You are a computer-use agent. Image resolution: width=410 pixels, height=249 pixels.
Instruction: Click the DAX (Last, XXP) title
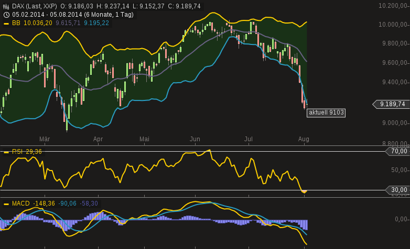point(34,6)
